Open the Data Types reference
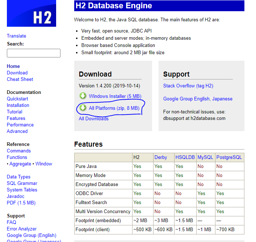The height and width of the screenshot is (242, 256). click(18, 177)
